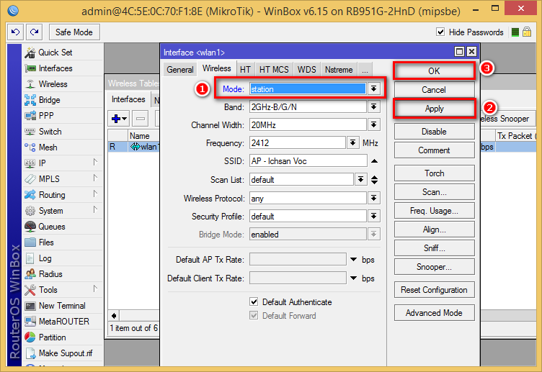
Task: Click the SSID input field
Action: click(x=308, y=161)
